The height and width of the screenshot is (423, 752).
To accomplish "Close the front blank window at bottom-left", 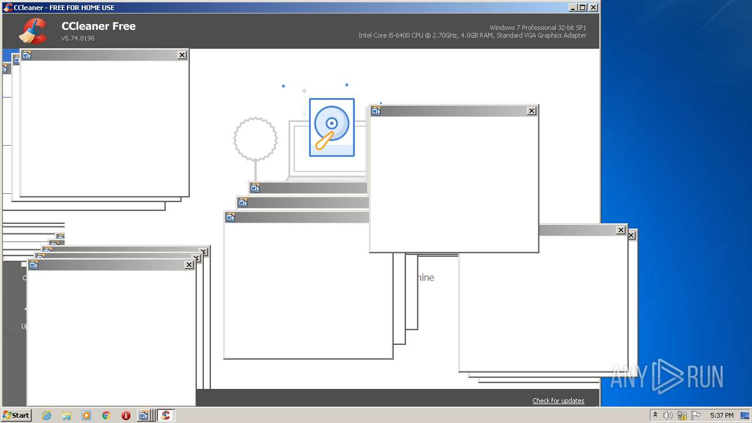I will (189, 265).
